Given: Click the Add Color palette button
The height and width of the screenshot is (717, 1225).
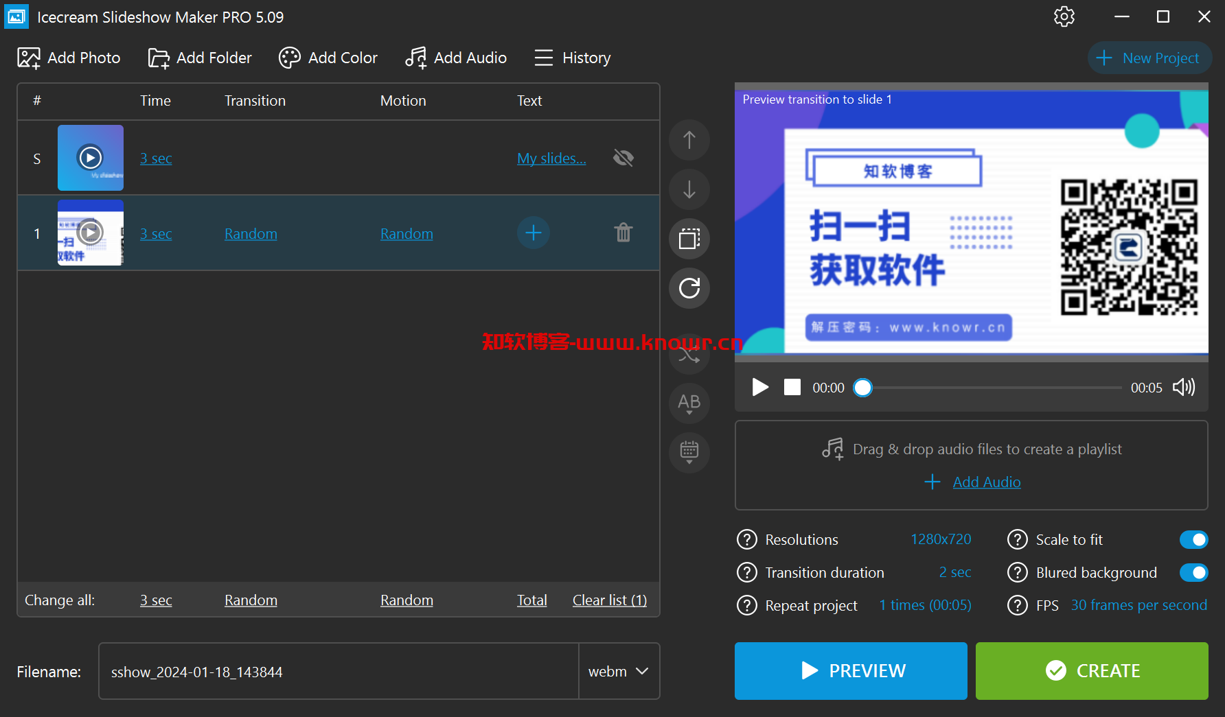Looking at the screenshot, I should coord(328,58).
